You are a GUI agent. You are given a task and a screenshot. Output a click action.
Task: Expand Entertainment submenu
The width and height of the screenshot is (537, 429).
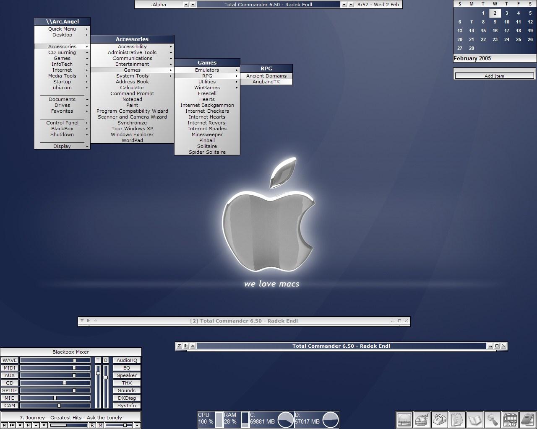coord(132,64)
